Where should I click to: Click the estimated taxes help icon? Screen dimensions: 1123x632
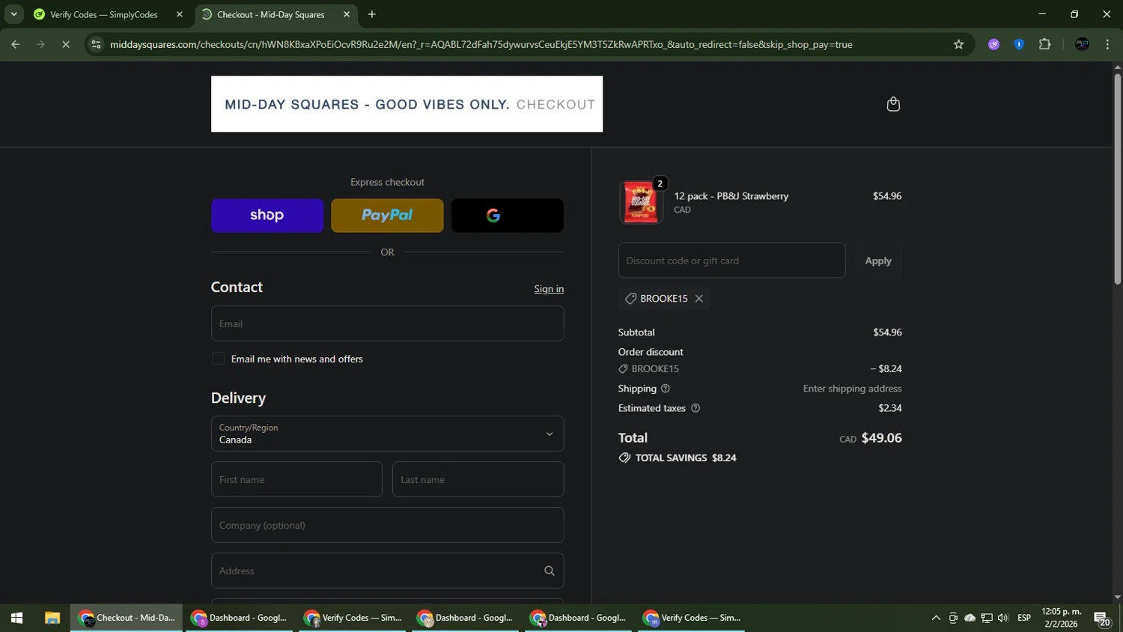(695, 408)
